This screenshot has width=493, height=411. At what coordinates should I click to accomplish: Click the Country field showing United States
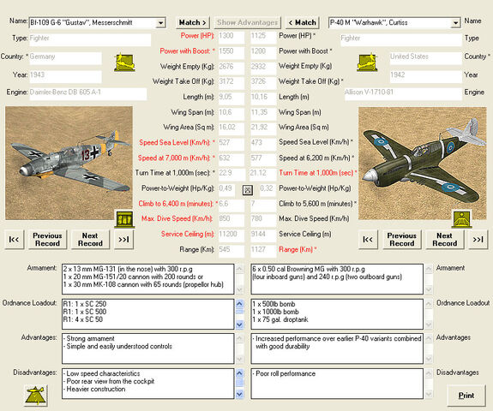coord(426,58)
